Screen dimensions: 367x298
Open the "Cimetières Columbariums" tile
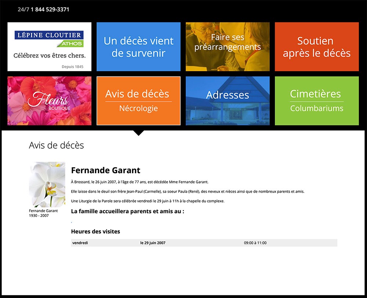(x=317, y=101)
